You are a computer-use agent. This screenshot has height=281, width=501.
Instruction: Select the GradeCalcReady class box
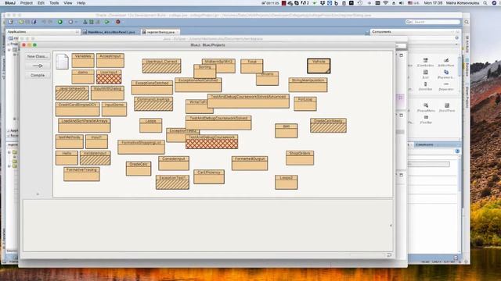328,126
